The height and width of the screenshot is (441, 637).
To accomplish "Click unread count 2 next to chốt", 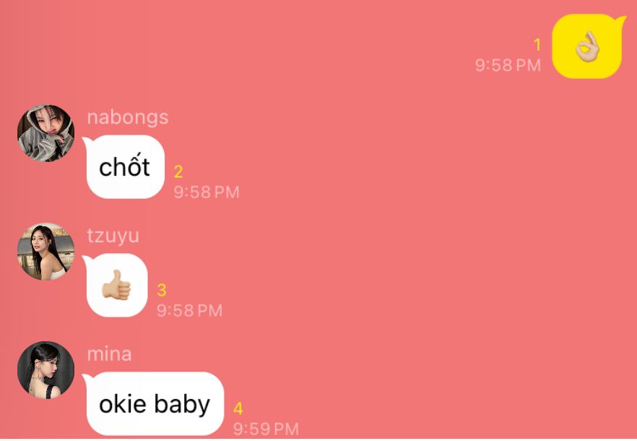I will pyautogui.click(x=178, y=171).
